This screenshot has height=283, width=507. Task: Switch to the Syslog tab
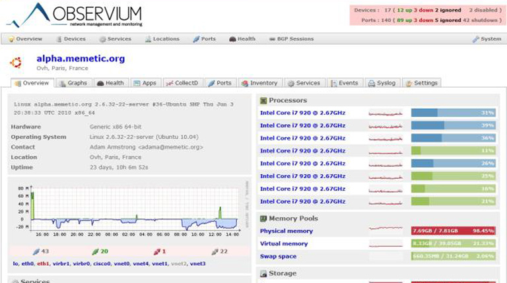[382, 83]
